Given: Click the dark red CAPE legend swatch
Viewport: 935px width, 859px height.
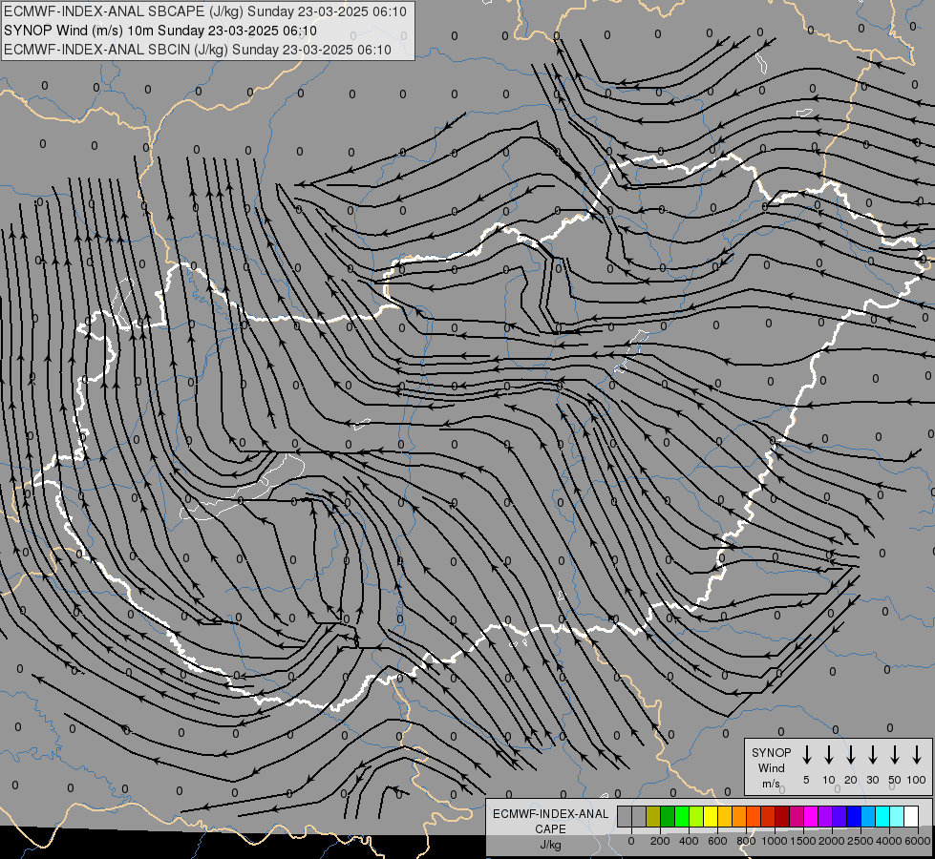Looking at the screenshot, I should pyautogui.click(x=782, y=816).
